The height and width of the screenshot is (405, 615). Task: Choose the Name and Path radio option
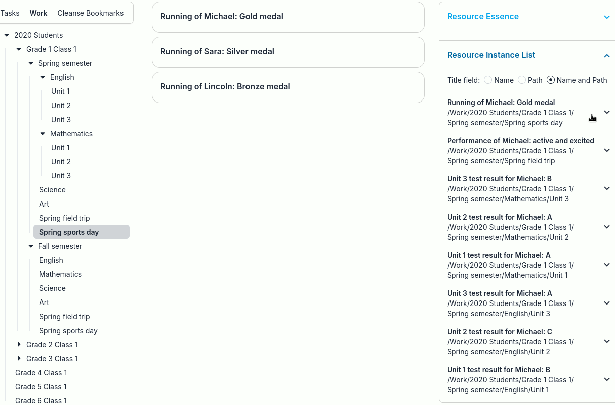551,80
